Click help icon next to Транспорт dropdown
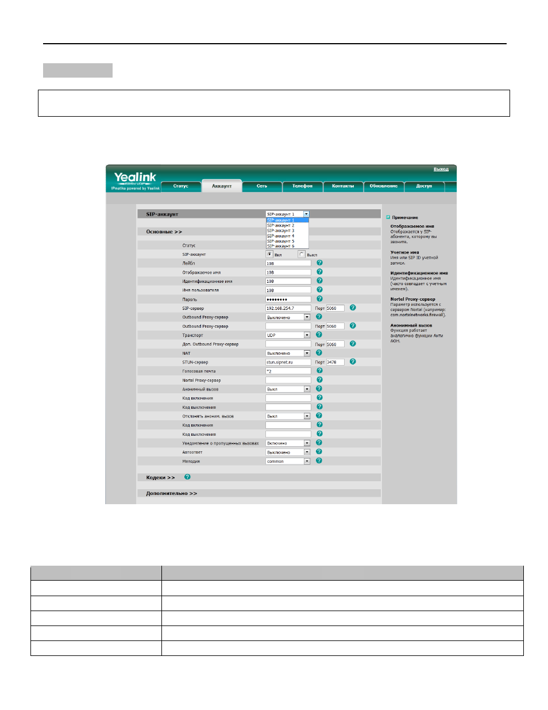Screen dimensions: 548x710 (x=319, y=335)
